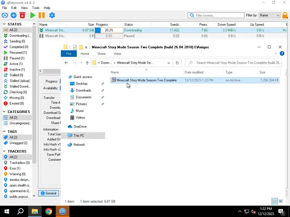Open Downloads in Explorer Quick access
This screenshot has width=290, height=217.
83,90
